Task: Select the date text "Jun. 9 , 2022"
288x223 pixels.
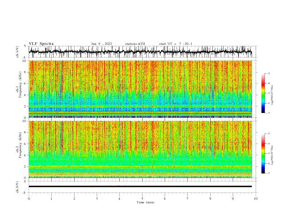Action: (x=101, y=44)
